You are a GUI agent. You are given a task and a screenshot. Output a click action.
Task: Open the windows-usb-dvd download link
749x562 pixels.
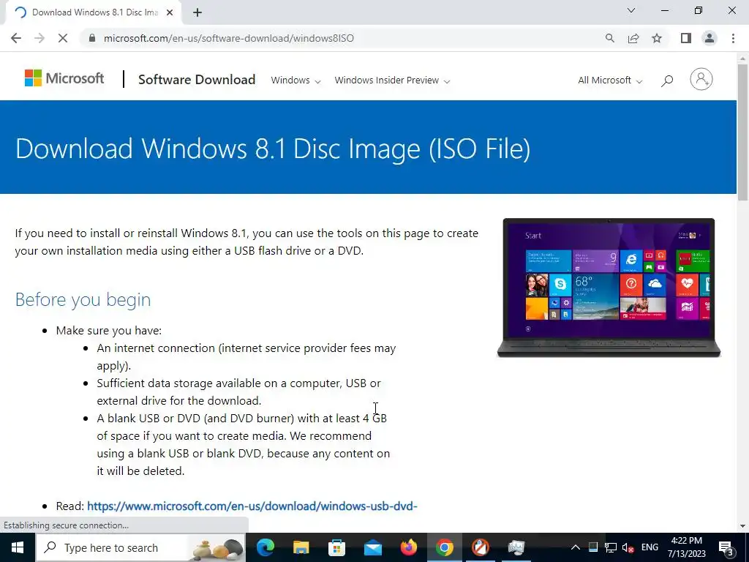252,506
